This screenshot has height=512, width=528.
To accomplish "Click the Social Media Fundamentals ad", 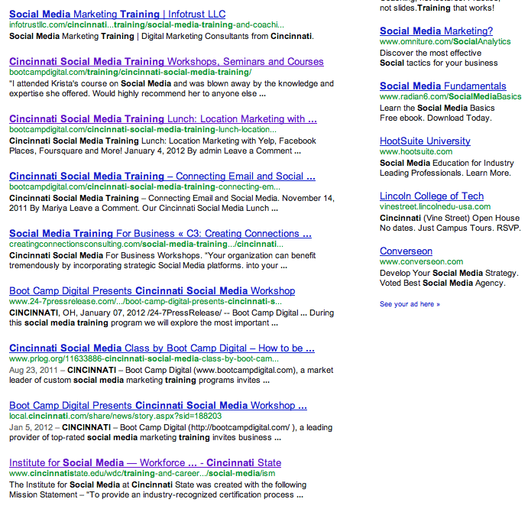I will 442,86.
